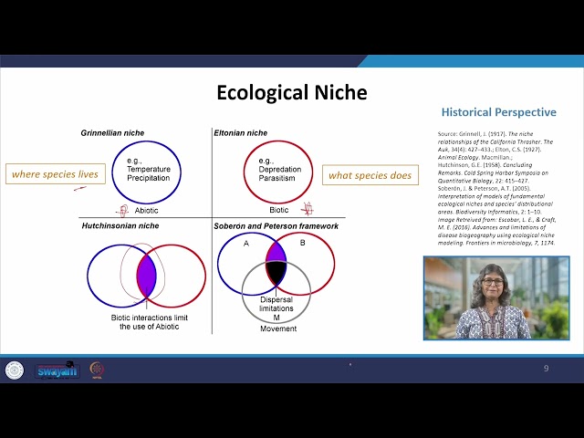Screen dimensions: 584x438
Task: Click the 'Parasitism' text in red circle
Action: coord(276,178)
